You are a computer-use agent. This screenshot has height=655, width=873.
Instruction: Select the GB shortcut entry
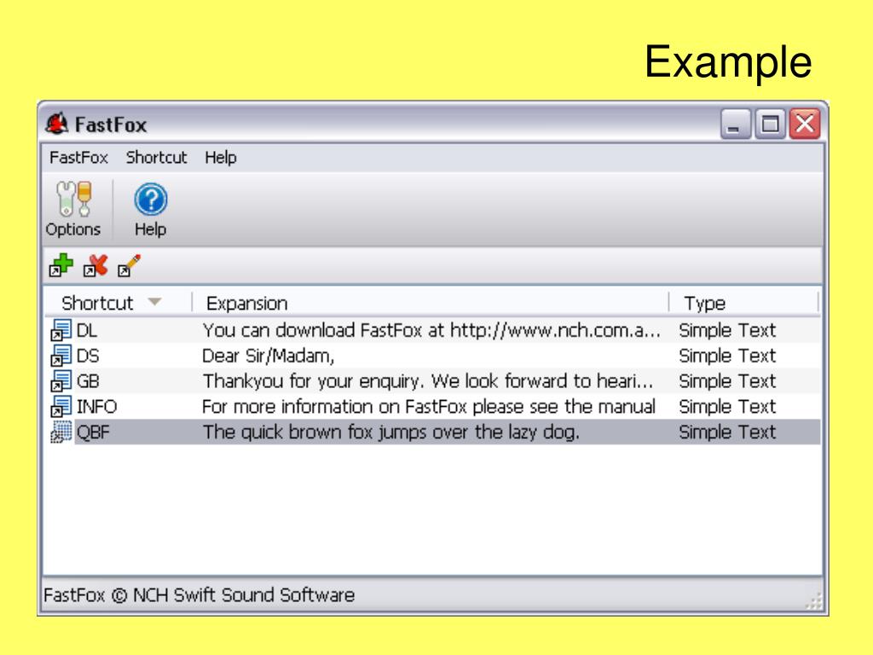point(88,381)
